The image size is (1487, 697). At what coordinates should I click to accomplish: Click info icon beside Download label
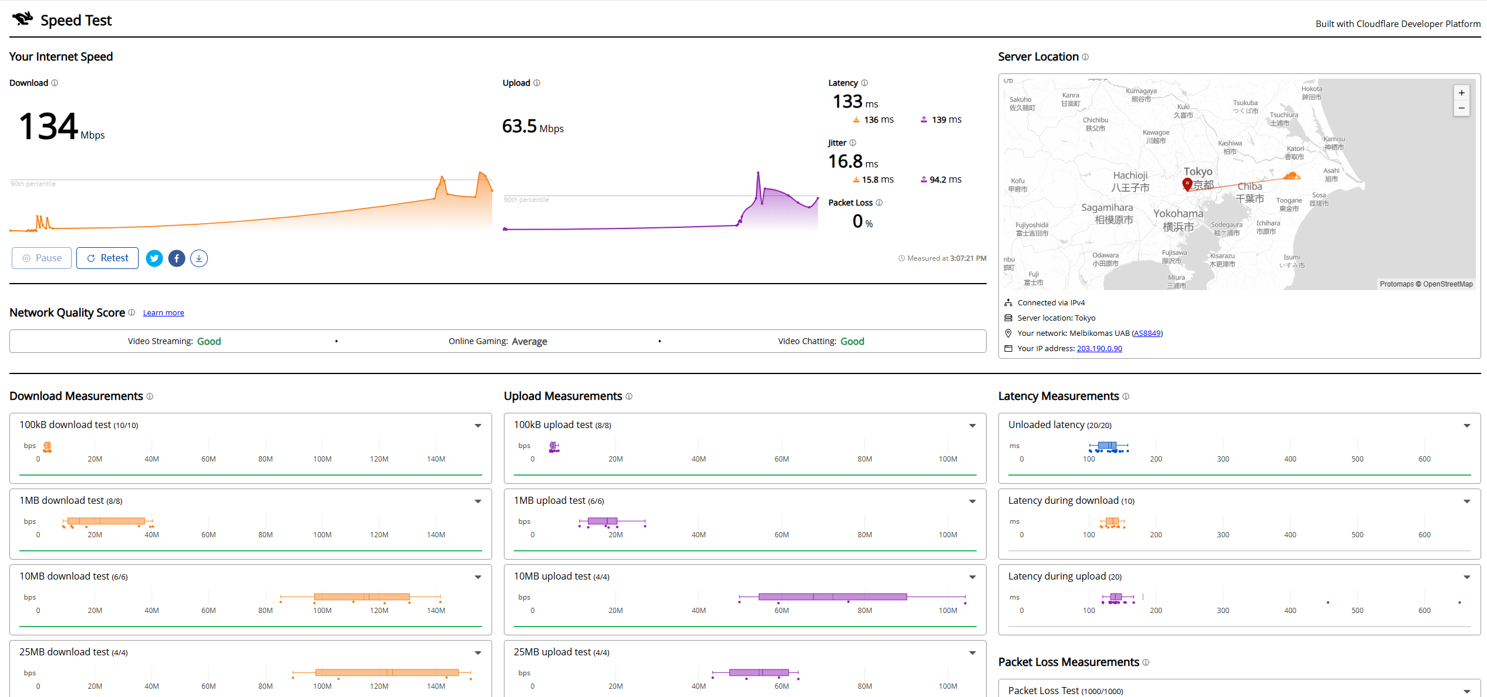(55, 83)
